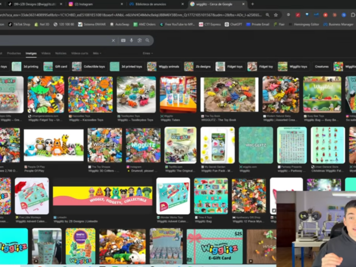The height and width of the screenshot is (267, 356).
Task: Open Google Lens image search icon
Action: click(x=139, y=40)
